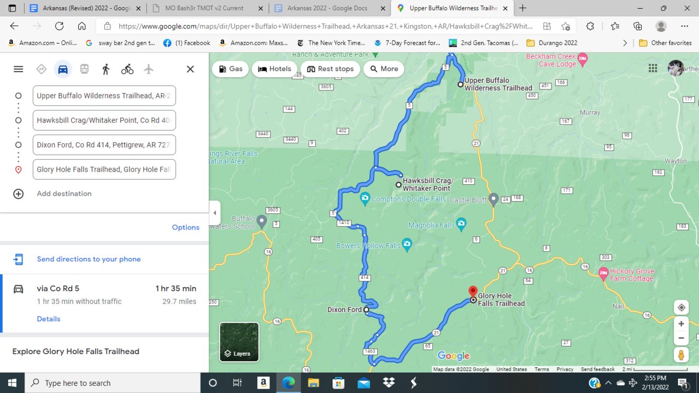The height and width of the screenshot is (393, 699).
Task: Select the route via Co Rd 5
Action: pos(104,303)
